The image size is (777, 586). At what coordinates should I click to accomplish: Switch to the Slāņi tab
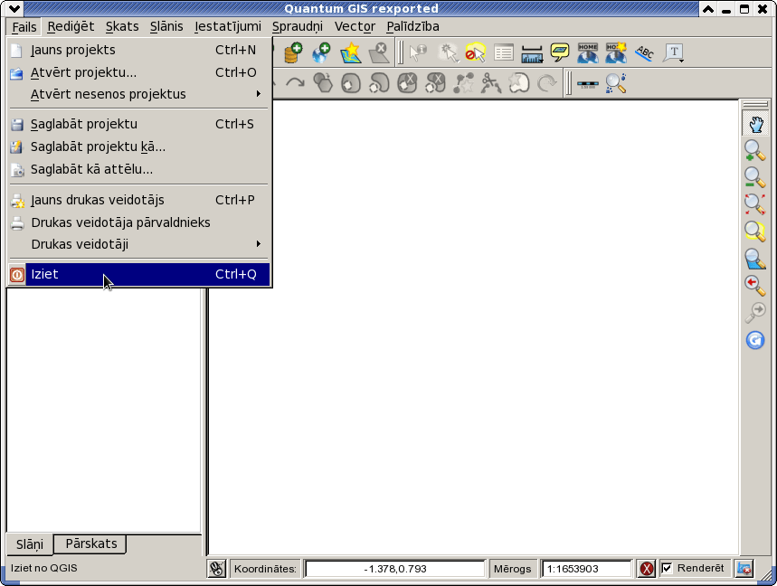coord(30,544)
